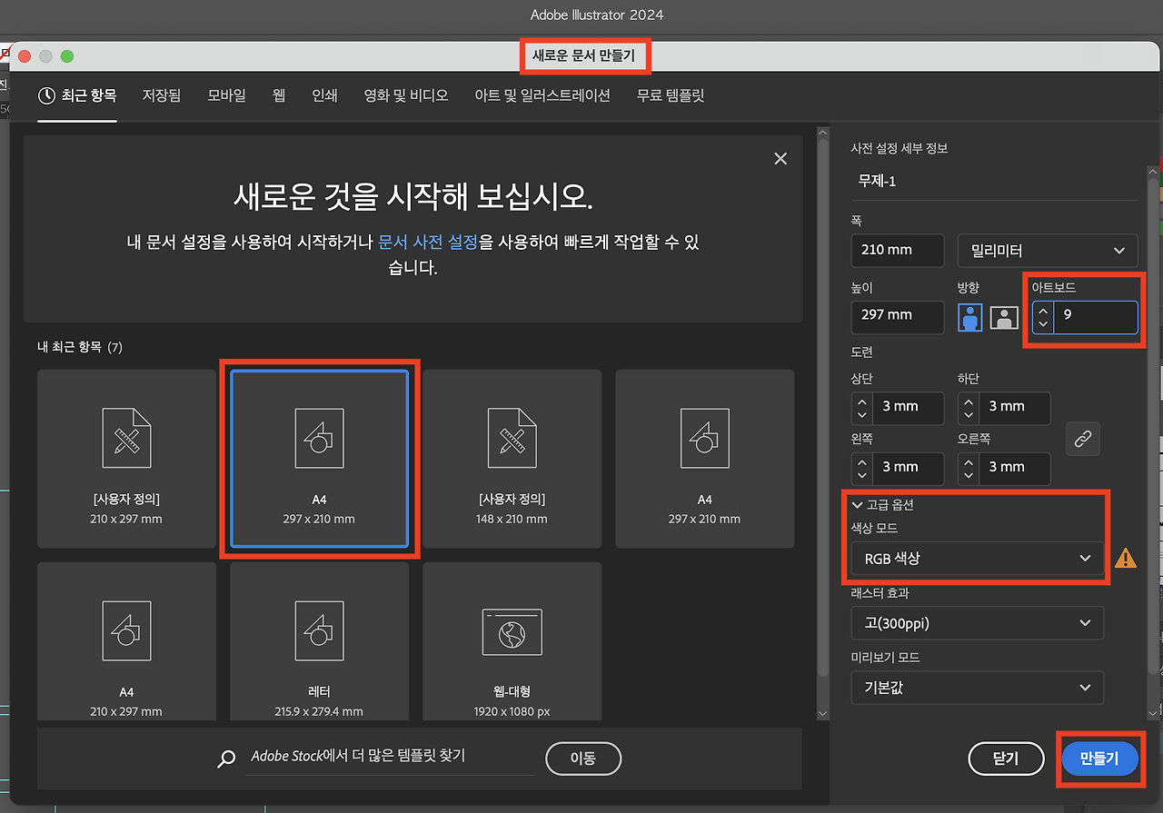Decrease the 왼쪽 bleed with down arrow
1163x813 pixels.
click(x=862, y=475)
